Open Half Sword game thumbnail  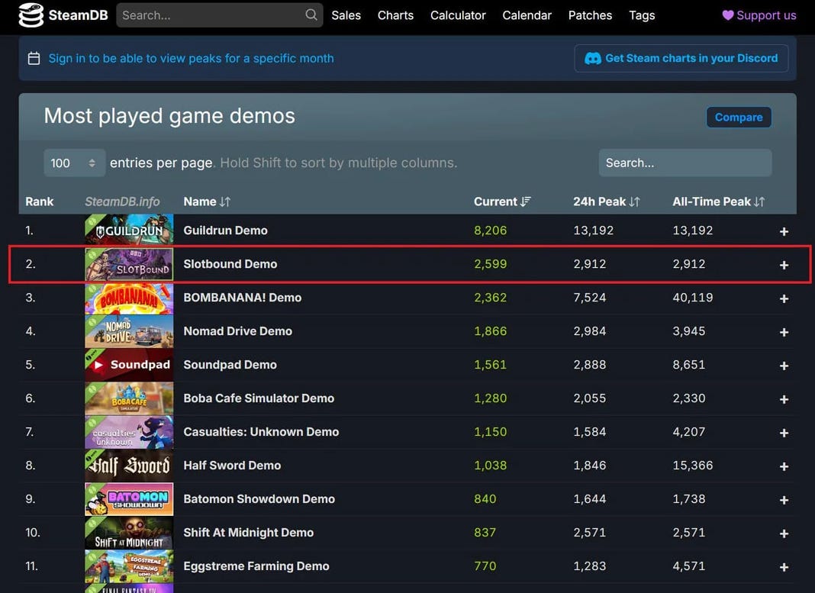129,466
